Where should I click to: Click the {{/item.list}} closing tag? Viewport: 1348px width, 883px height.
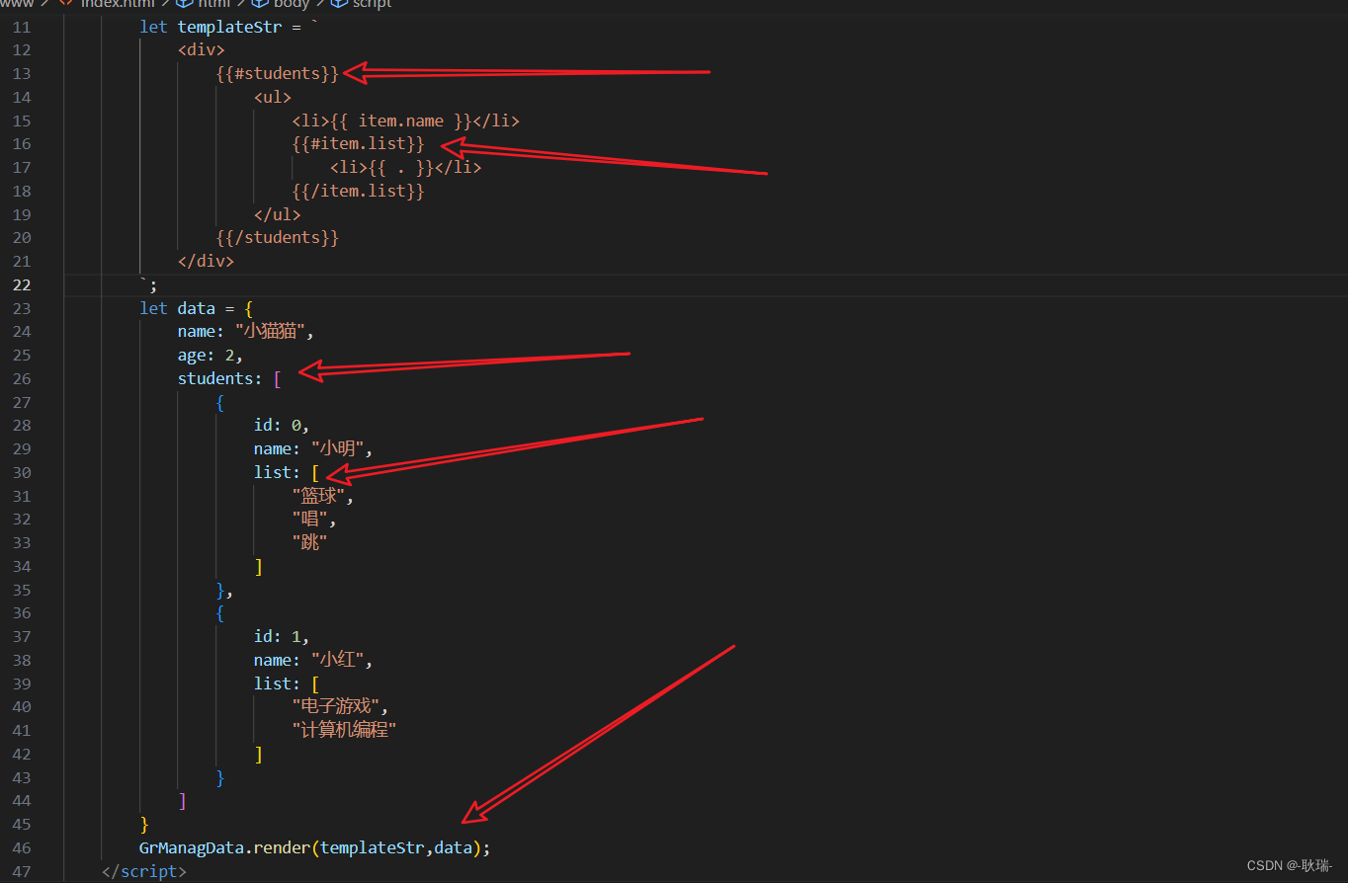359,191
